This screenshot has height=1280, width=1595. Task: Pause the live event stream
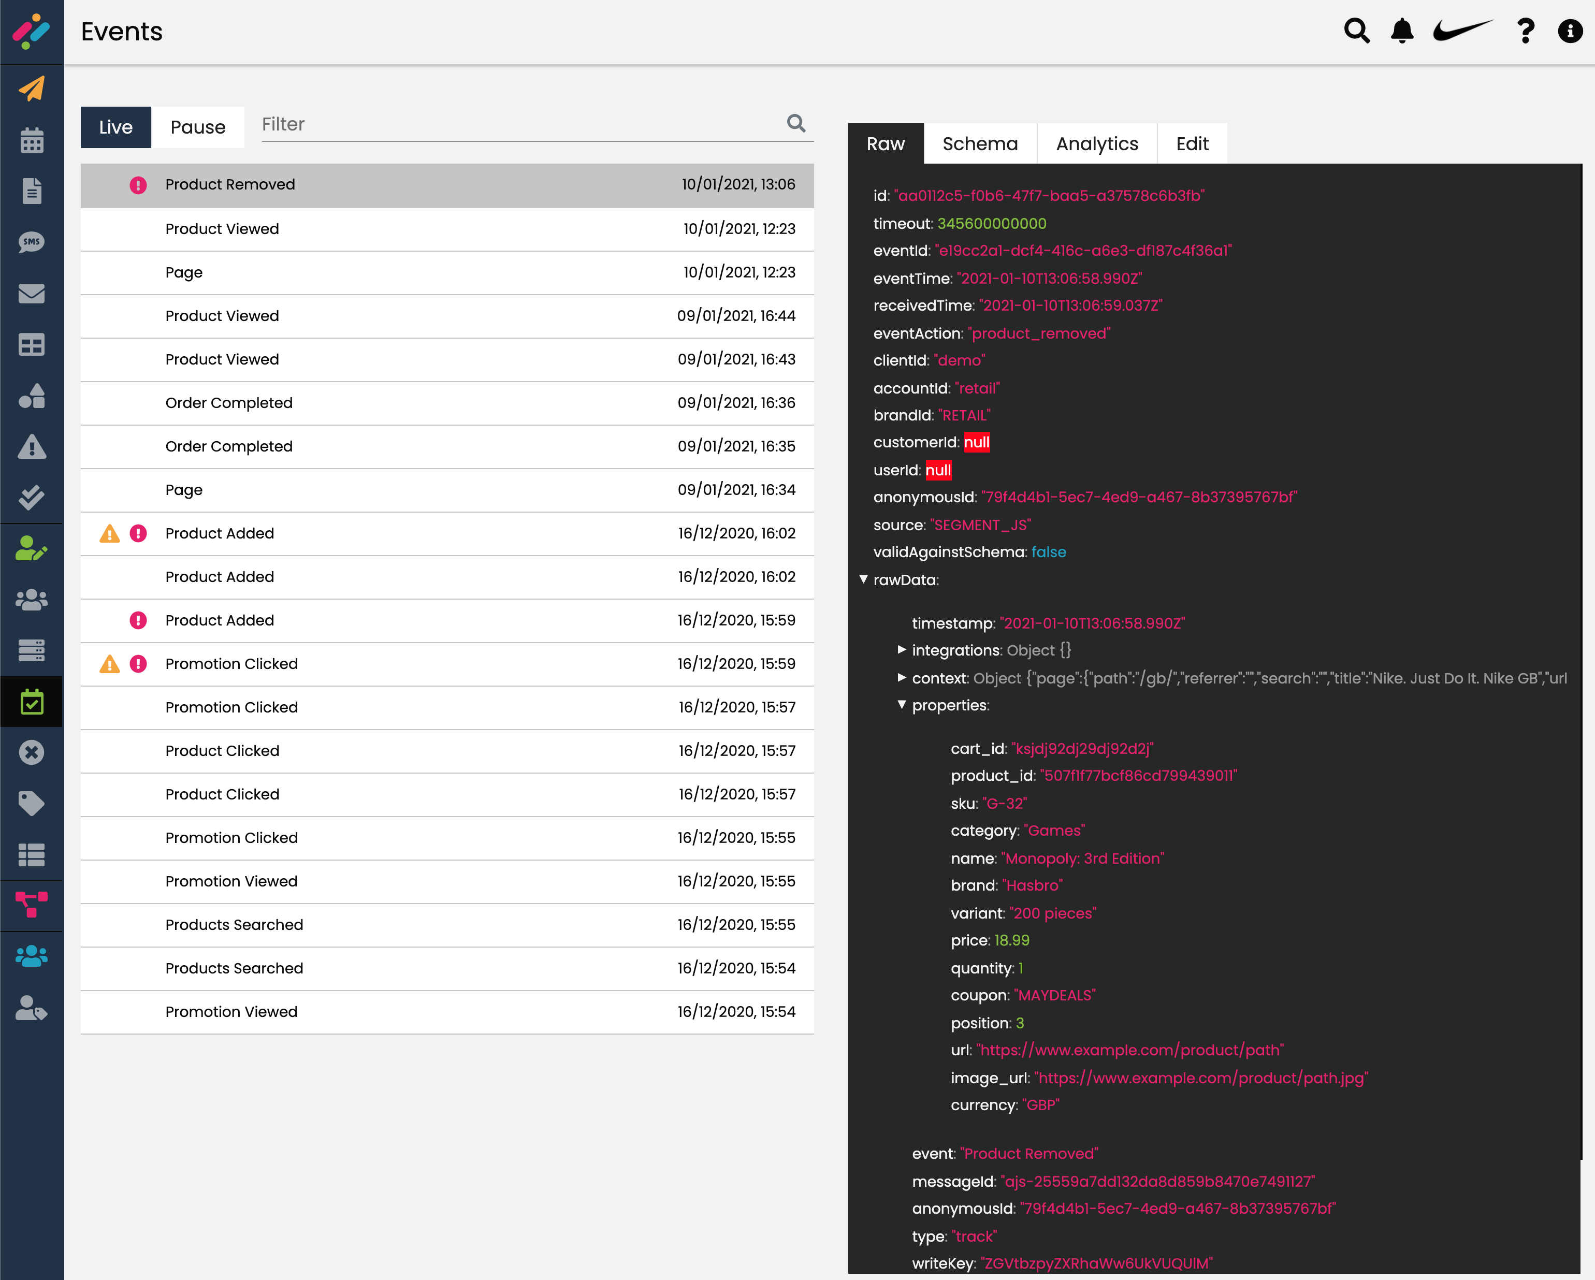click(x=197, y=127)
